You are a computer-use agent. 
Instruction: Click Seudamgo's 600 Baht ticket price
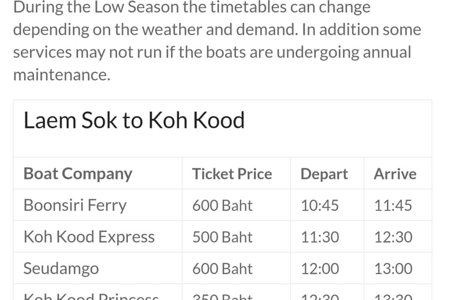coord(222,269)
